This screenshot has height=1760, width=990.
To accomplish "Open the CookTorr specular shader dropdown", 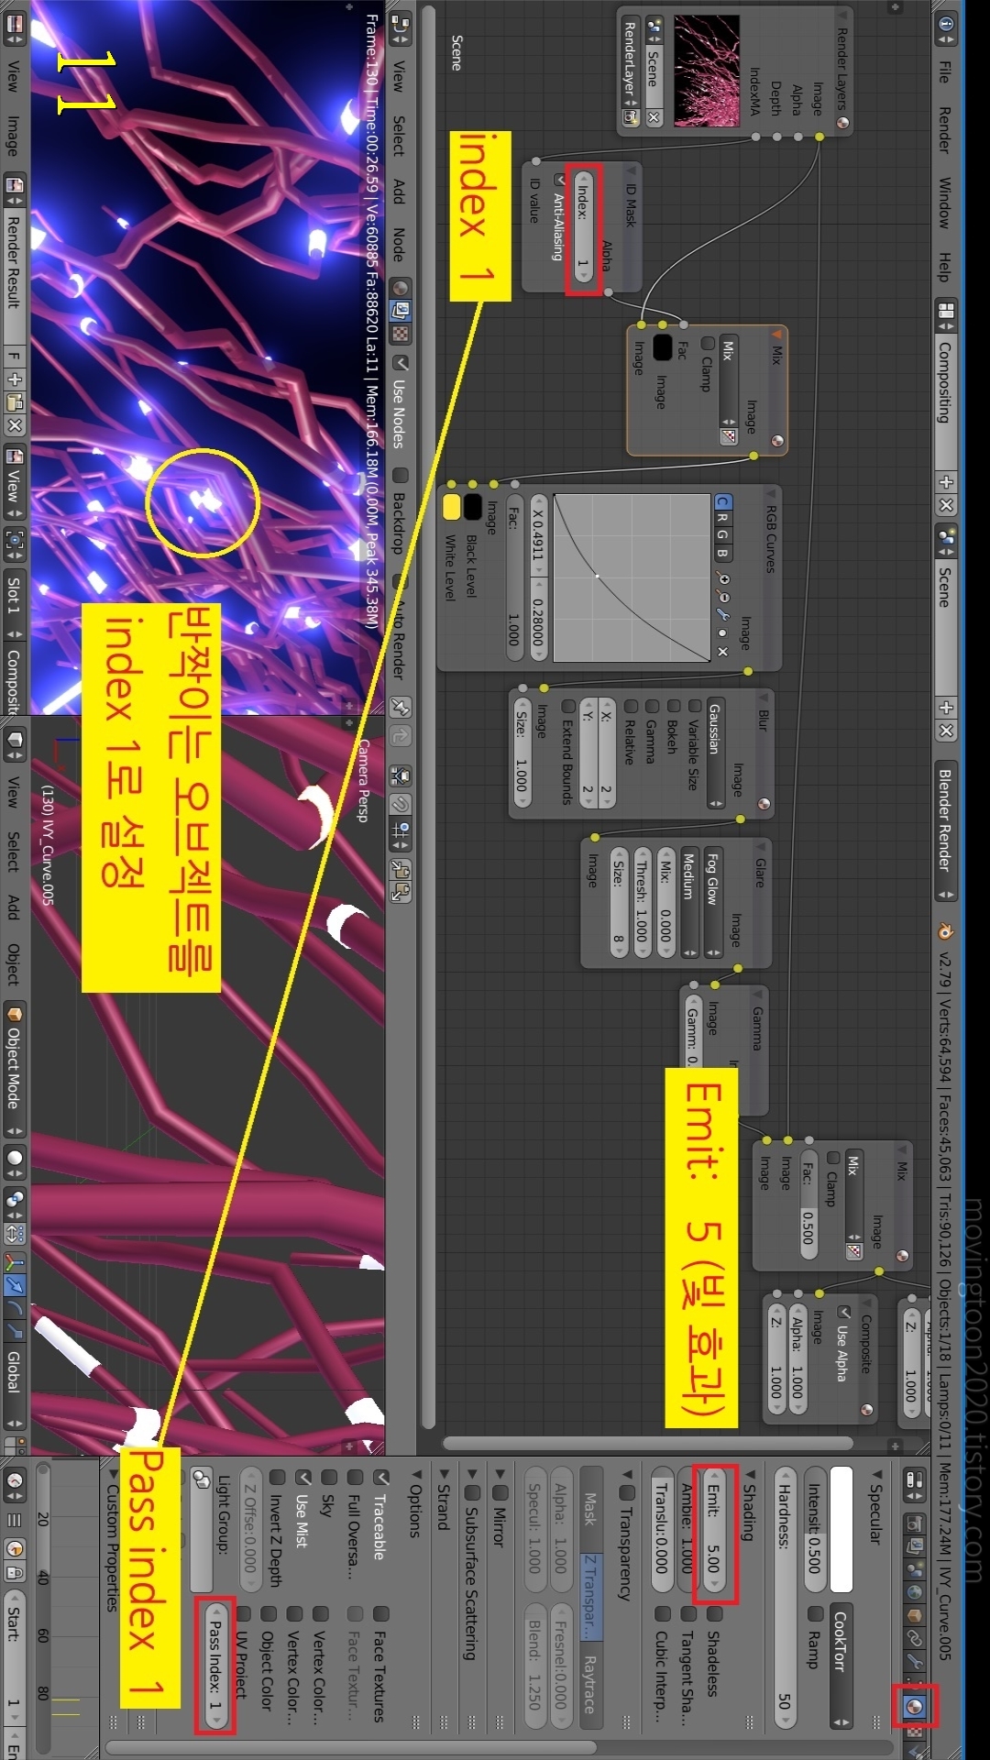I will coord(841,1666).
